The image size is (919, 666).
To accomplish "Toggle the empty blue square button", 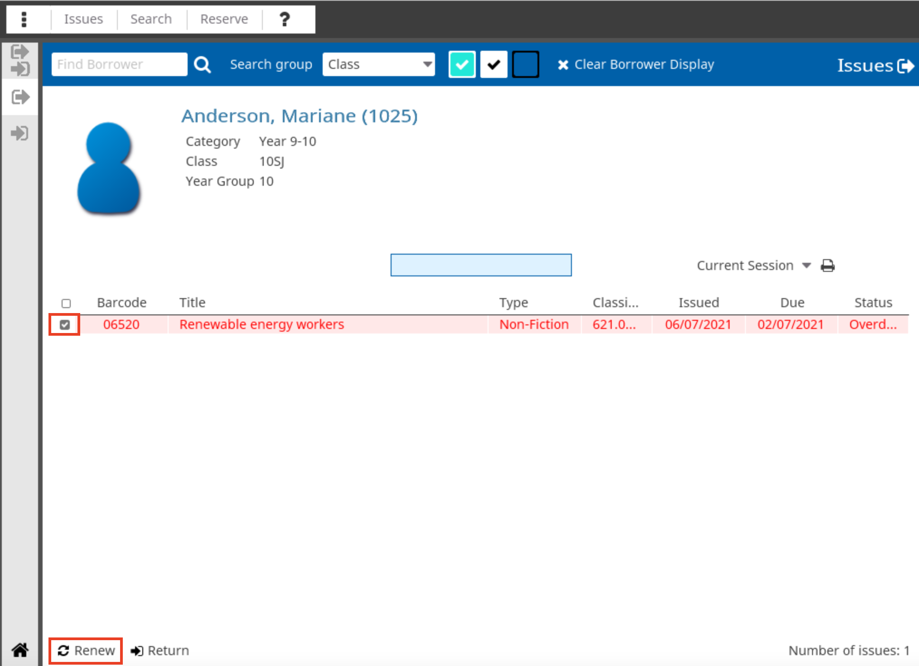I will pos(525,64).
